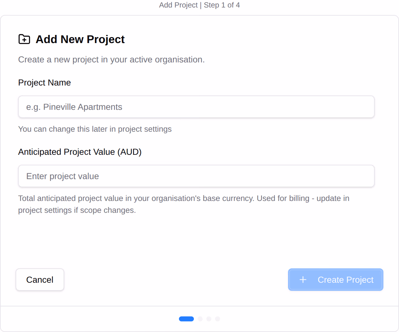Image resolution: width=399 pixels, height=332 pixels.
Task: Click the 'Add New Project' heading text
Action: coord(80,39)
